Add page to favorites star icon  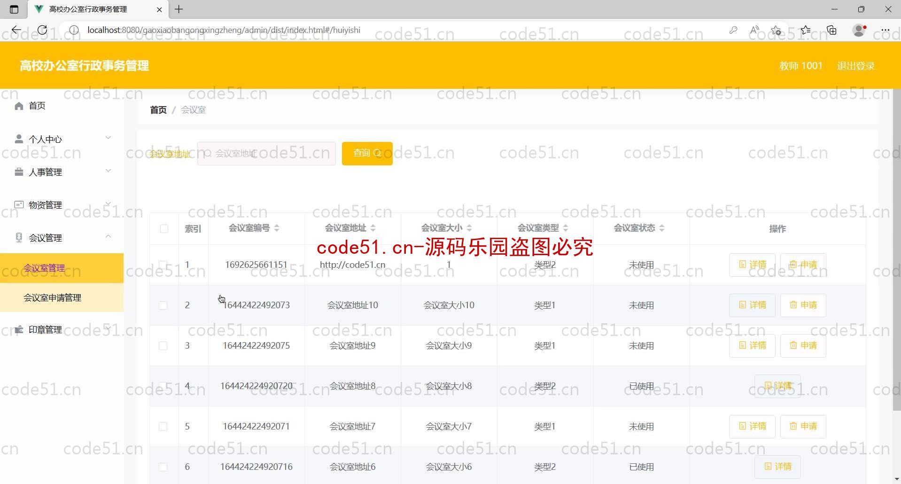776,30
